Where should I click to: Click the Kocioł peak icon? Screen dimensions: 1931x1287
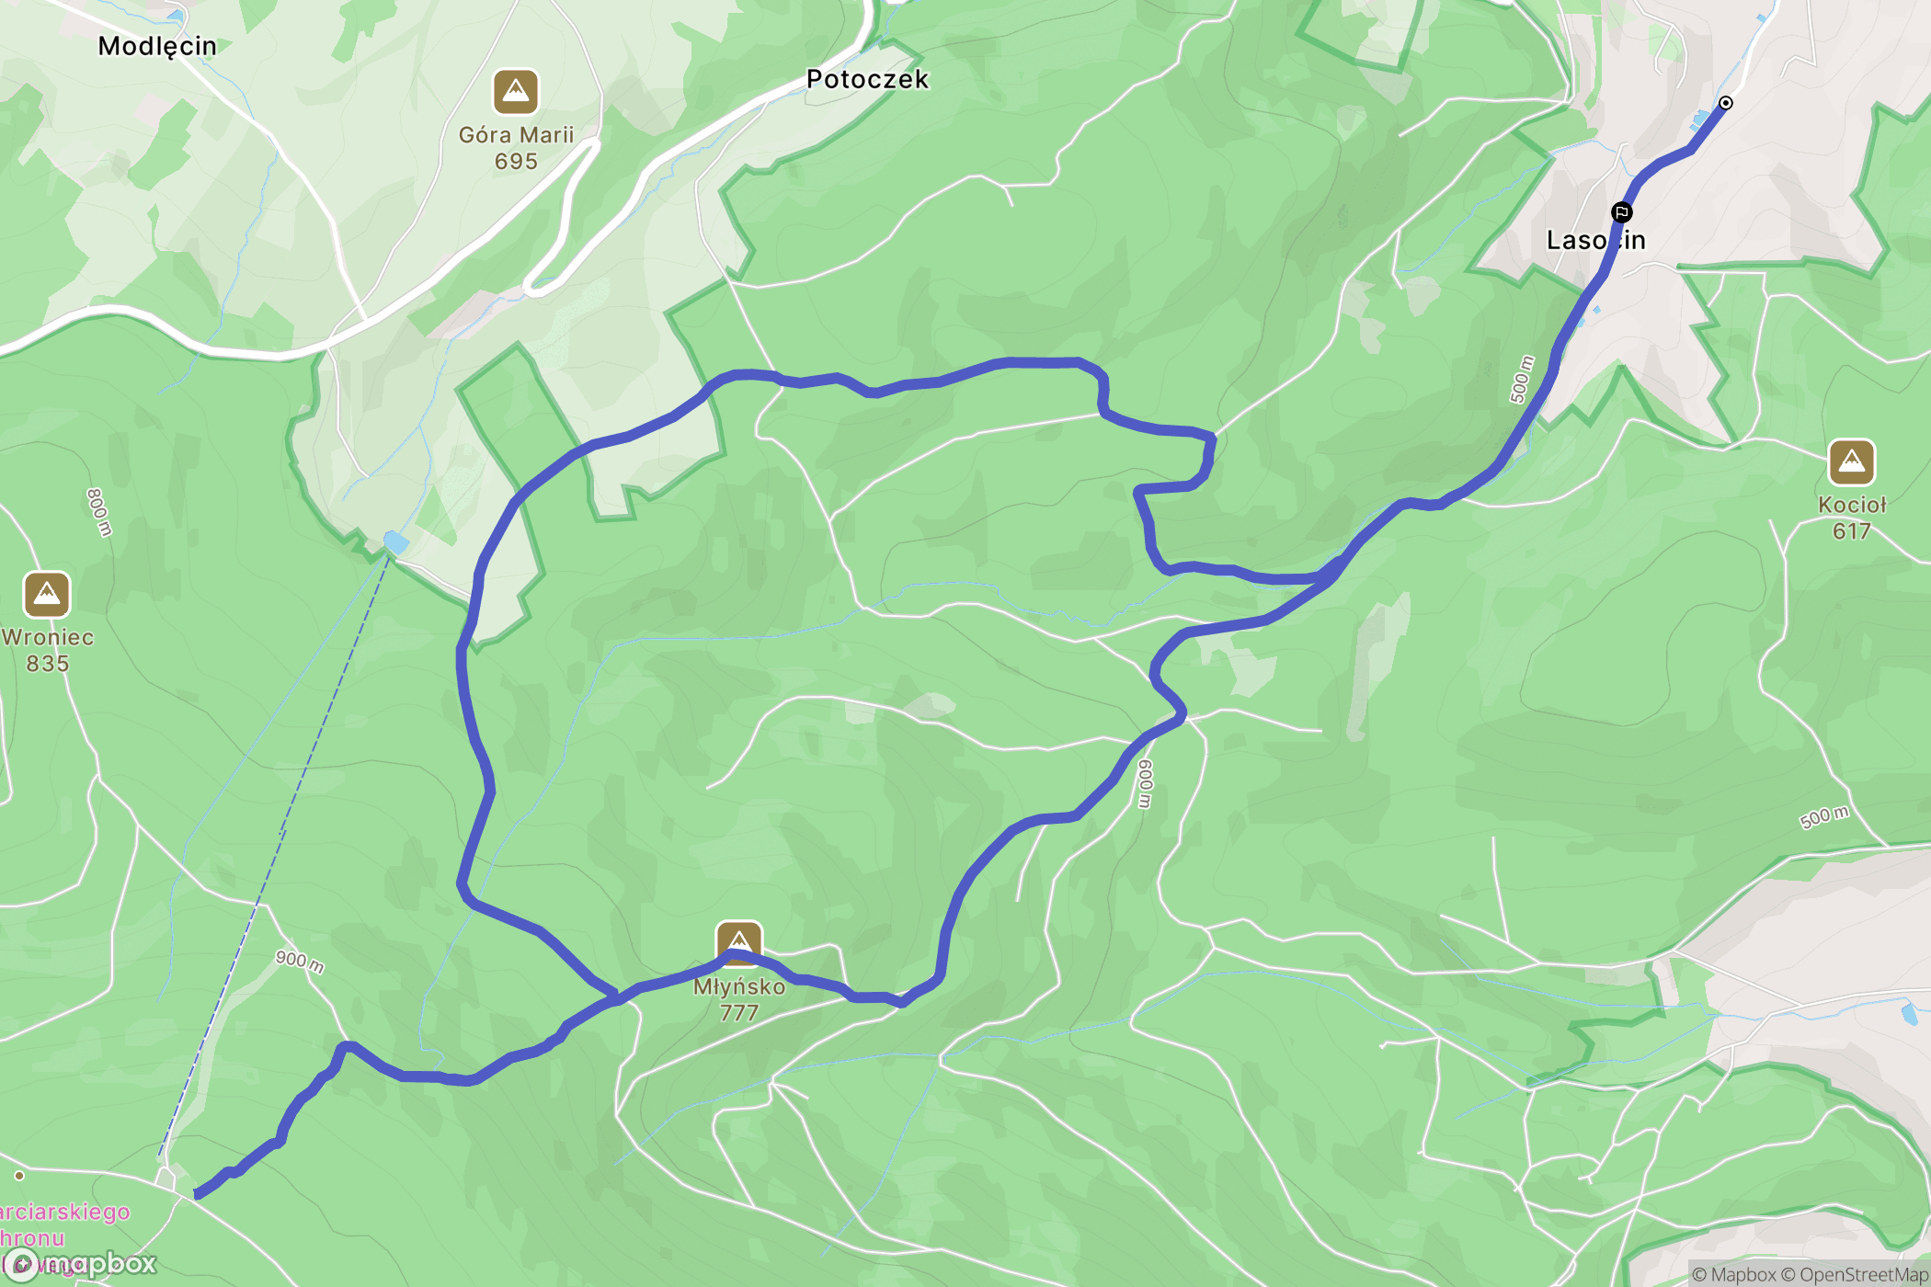coord(1852,462)
